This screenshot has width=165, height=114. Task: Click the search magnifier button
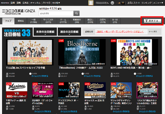coord(76,13)
